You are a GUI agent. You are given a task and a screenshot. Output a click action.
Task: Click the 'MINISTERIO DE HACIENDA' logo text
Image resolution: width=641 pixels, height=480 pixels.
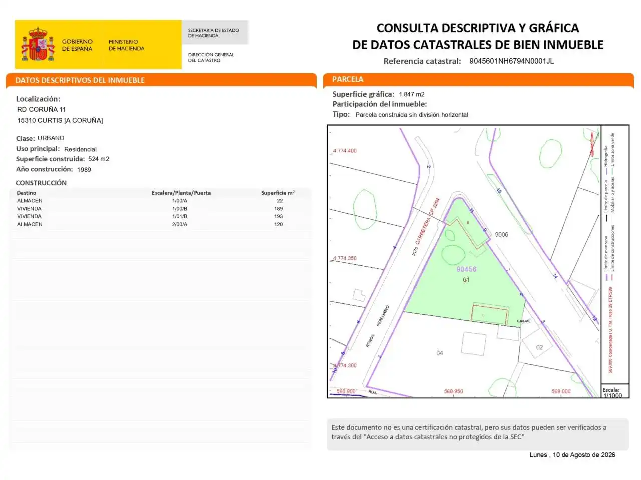pos(126,45)
